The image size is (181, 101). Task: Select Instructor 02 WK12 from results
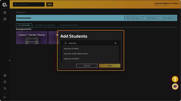point(90,59)
